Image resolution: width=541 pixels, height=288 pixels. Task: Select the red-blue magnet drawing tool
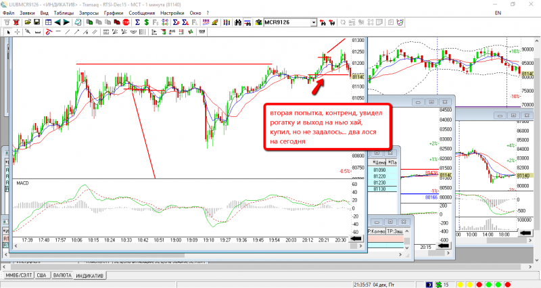pos(49,32)
